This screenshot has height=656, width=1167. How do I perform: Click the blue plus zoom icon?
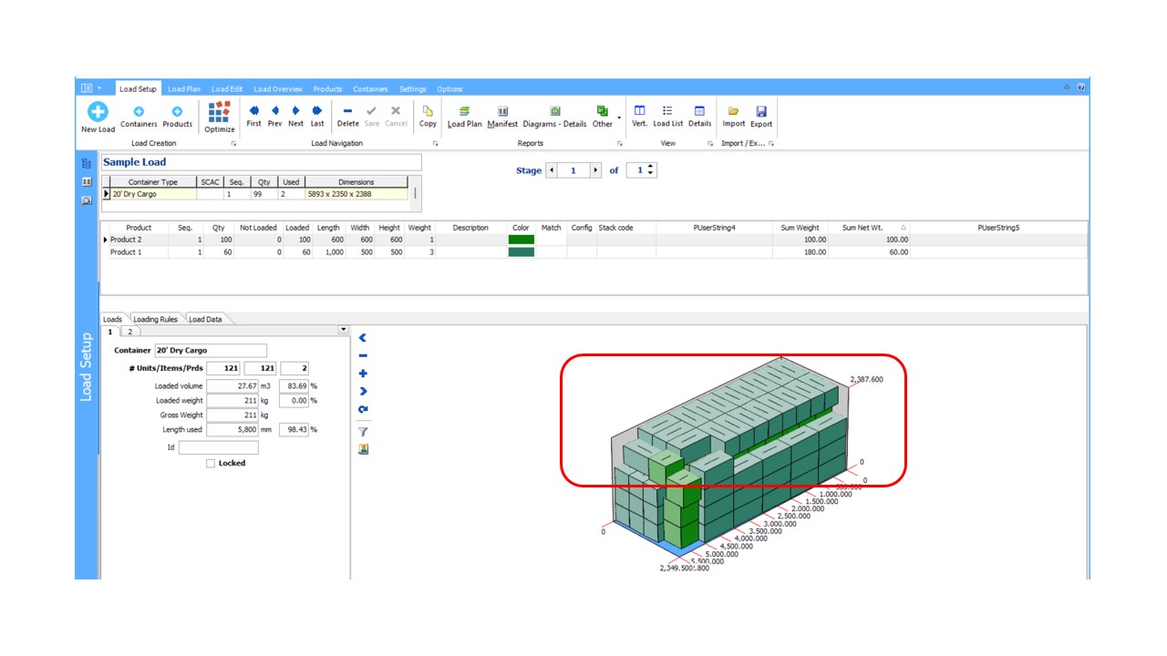pos(363,374)
